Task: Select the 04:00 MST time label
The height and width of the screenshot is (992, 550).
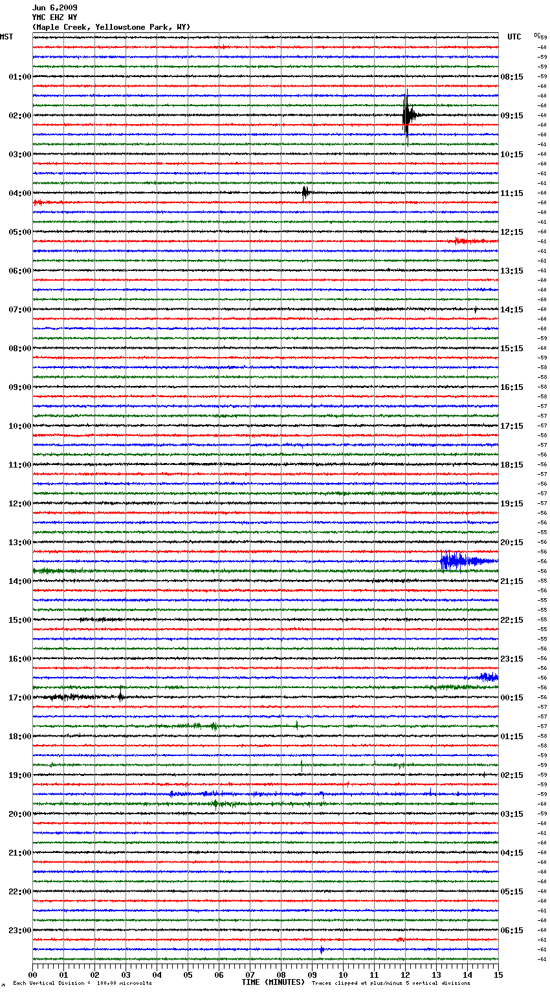Action: click(20, 193)
